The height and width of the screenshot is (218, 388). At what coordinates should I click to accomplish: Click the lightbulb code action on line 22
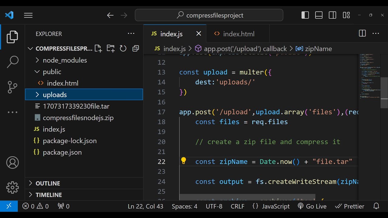point(183,161)
